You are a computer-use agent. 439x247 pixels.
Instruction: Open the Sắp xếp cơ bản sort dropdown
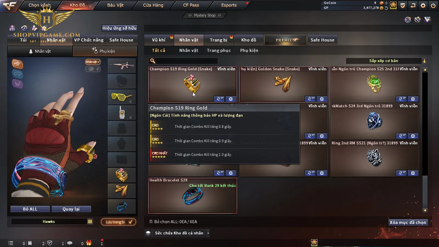click(387, 61)
